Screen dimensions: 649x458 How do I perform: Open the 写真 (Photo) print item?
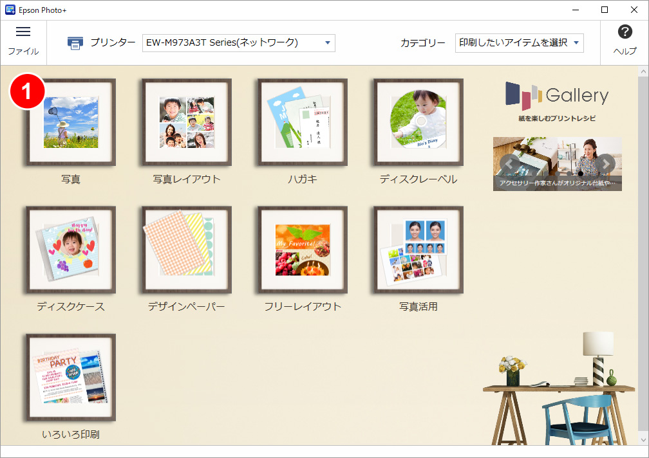coord(71,123)
